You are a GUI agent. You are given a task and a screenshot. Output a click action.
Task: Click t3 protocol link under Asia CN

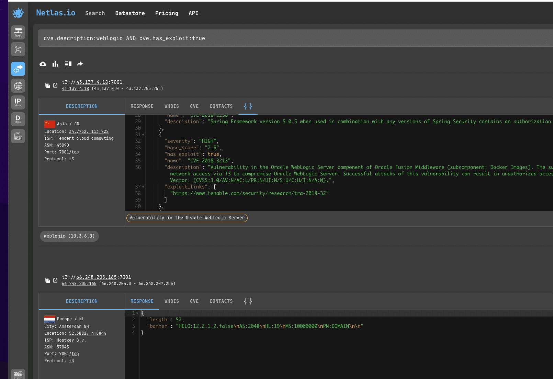pos(71,159)
